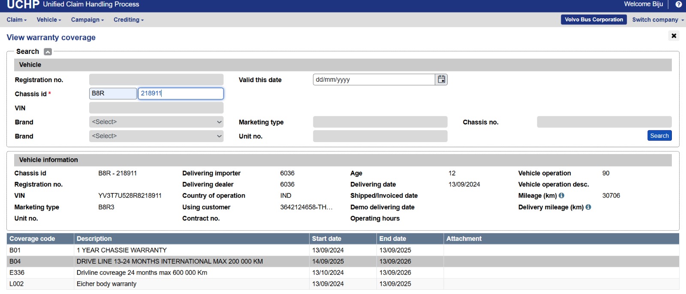The image size is (686, 294).
Task: Open the Switch company dropdown
Action: point(658,20)
